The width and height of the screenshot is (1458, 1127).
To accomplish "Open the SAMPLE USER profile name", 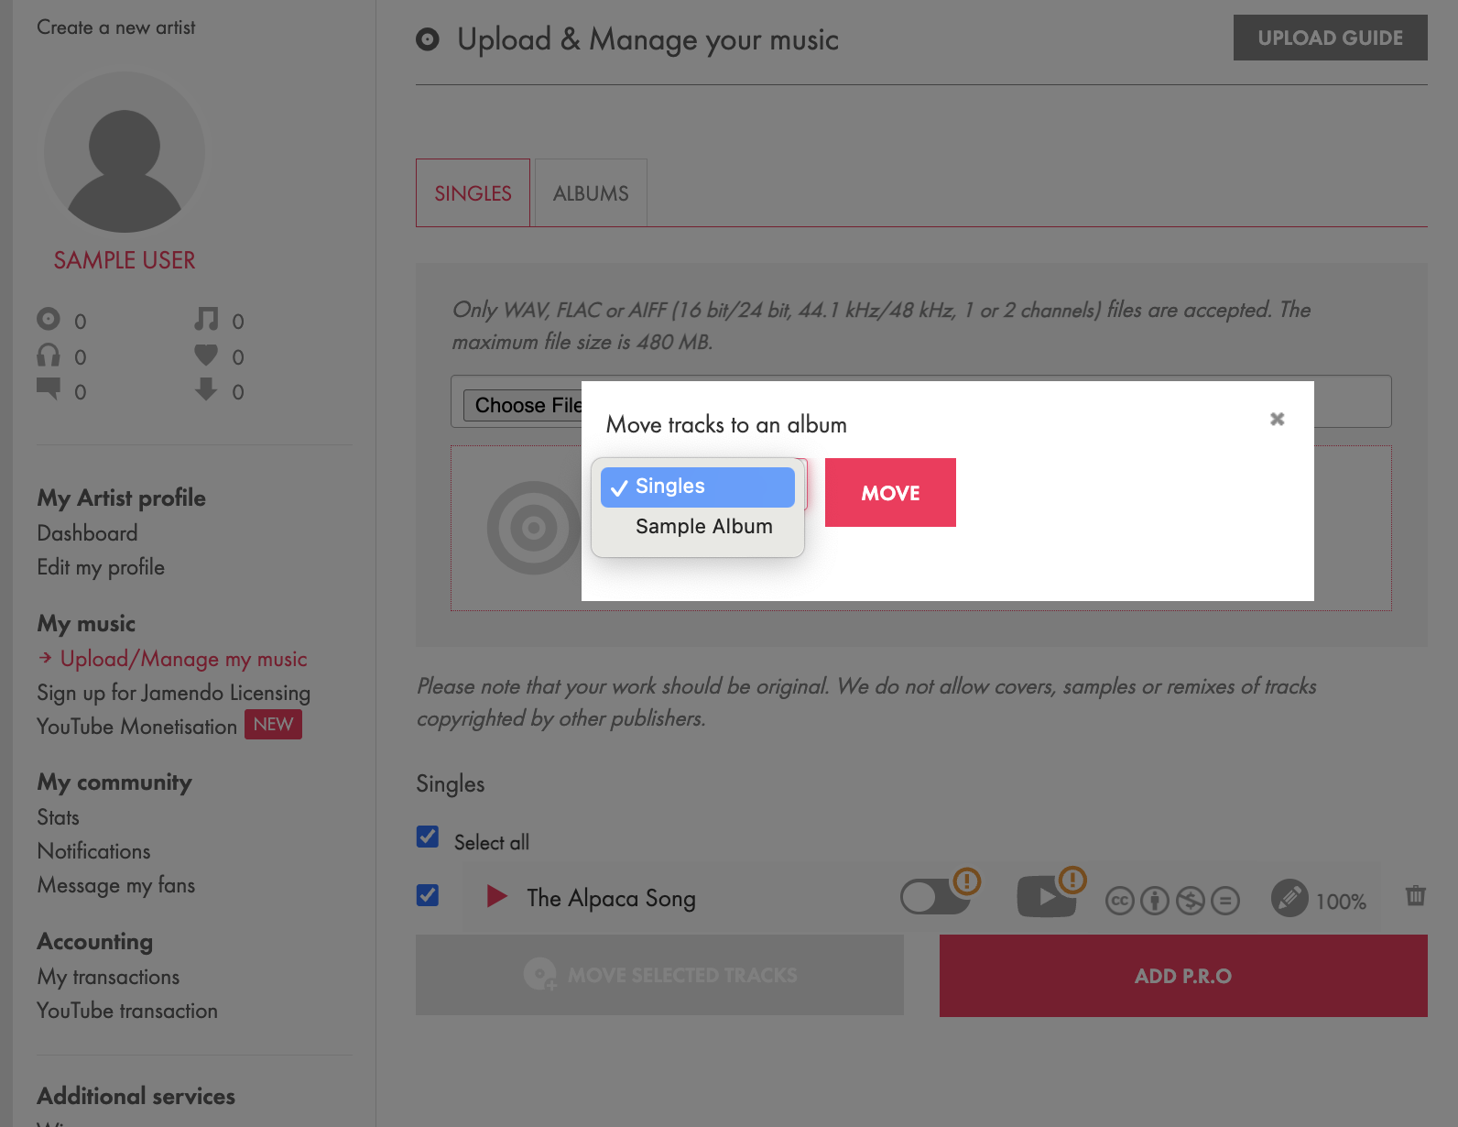I will tap(125, 260).
